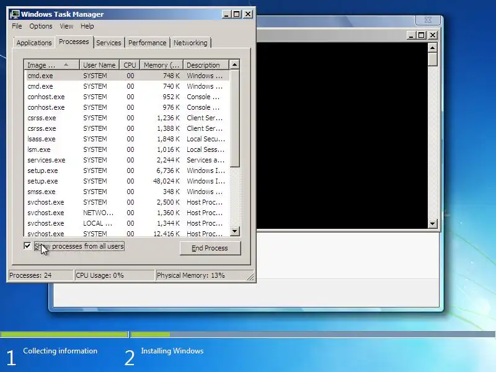Select the csrss.exe row with 1,388 K
This screenshot has width=496, height=372.
(126, 128)
